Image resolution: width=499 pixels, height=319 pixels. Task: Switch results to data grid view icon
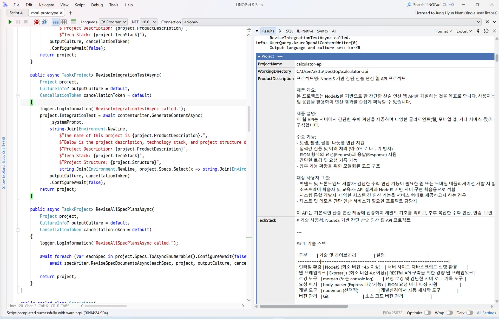click(x=64, y=22)
